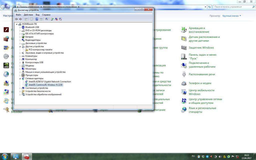Click the Flash Player icon in Control Panel

pyautogui.click(x=6, y=30)
